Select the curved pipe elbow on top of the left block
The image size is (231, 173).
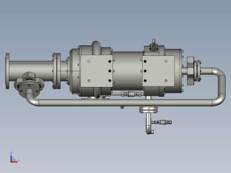(96, 47)
